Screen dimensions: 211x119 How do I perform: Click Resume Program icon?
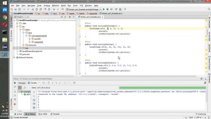(15, 92)
